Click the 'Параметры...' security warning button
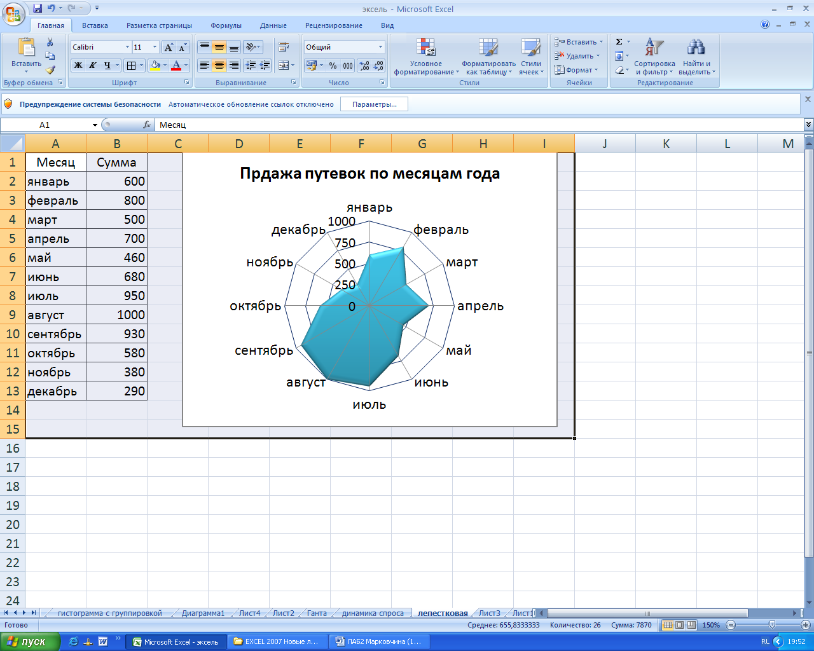This screenshot has width=814, height=651. [374, 104]
